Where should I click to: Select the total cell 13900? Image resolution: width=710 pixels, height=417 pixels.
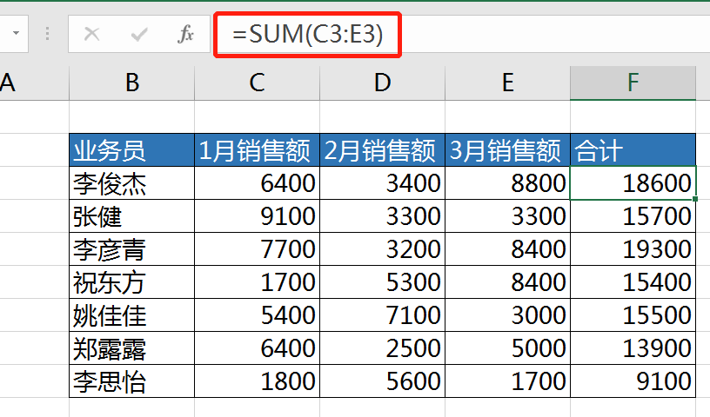click(633, 347)
